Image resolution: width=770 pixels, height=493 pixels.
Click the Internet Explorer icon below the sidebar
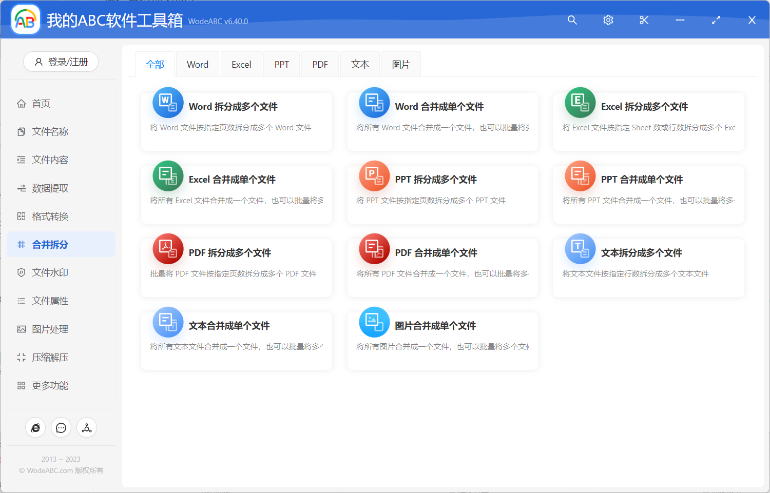coord(35,427)
